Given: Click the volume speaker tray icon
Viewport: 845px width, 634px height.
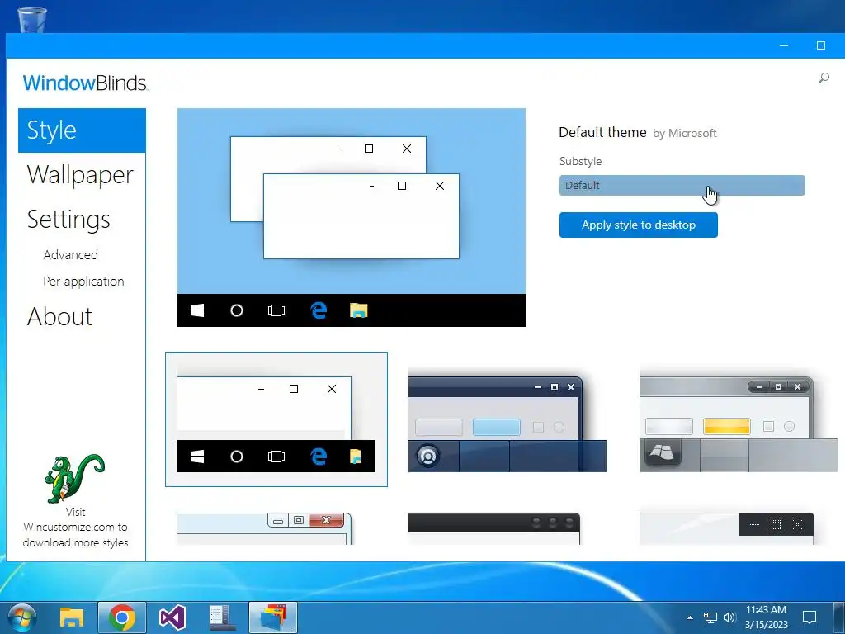Looking at the screenshot, I should point(729,617).
